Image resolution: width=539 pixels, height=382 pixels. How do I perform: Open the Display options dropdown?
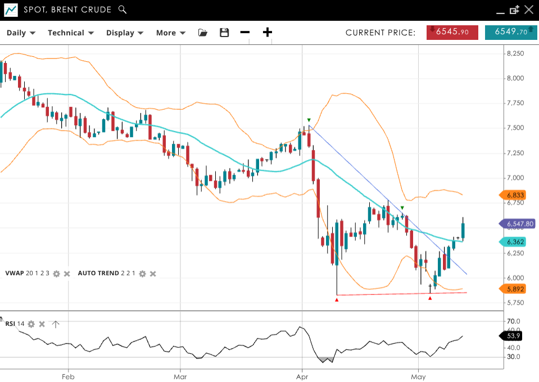click(125, 33)
